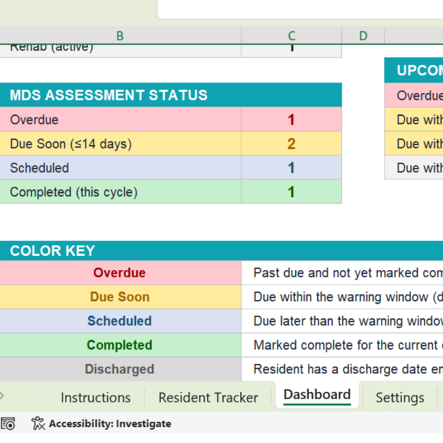Select the 'Resident has a discharge date' description
The width and height of the screenshot is (443, 443).
(342, 369)
